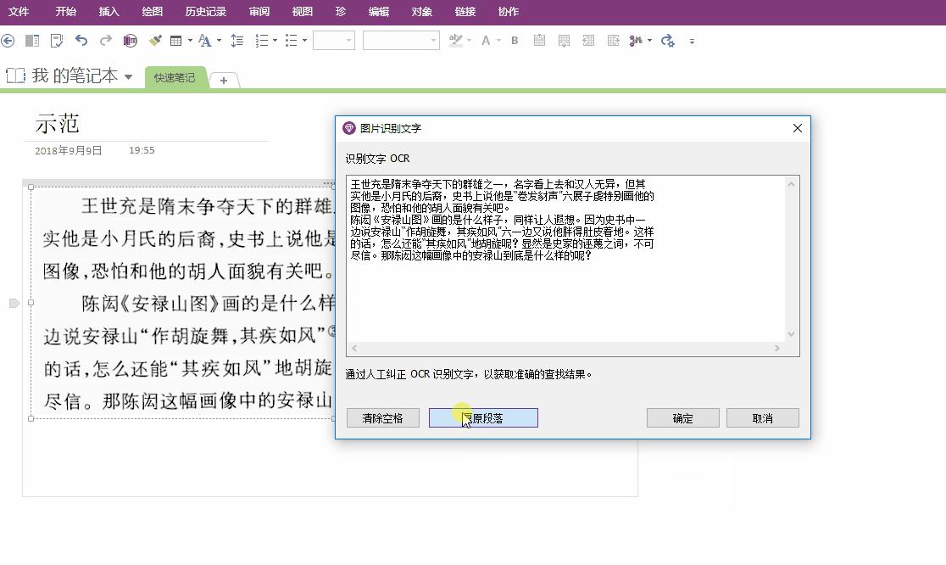
Task: Click the 示范 page title
Action: pos(58,124)
